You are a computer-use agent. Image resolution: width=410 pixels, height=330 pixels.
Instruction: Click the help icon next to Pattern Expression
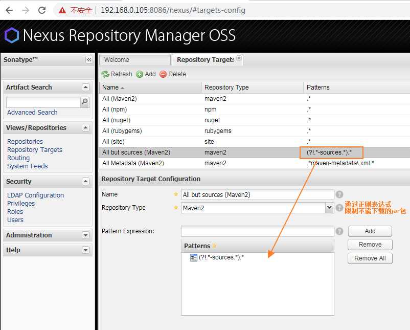pos(339,231)
